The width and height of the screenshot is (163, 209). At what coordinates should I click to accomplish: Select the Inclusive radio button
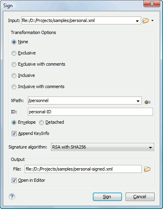tap(14, 76)
